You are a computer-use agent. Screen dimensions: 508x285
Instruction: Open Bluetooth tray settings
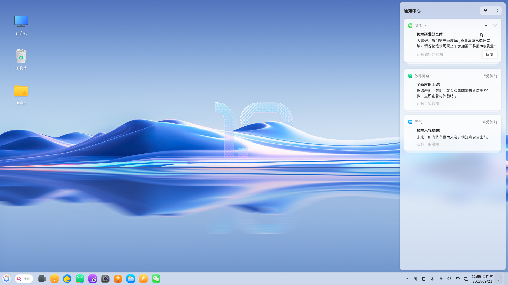tap(432, 279)
